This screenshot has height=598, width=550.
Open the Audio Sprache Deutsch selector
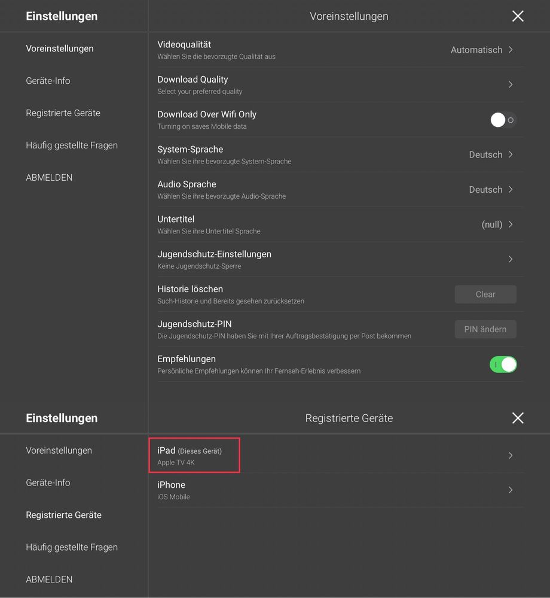(491, 190)
